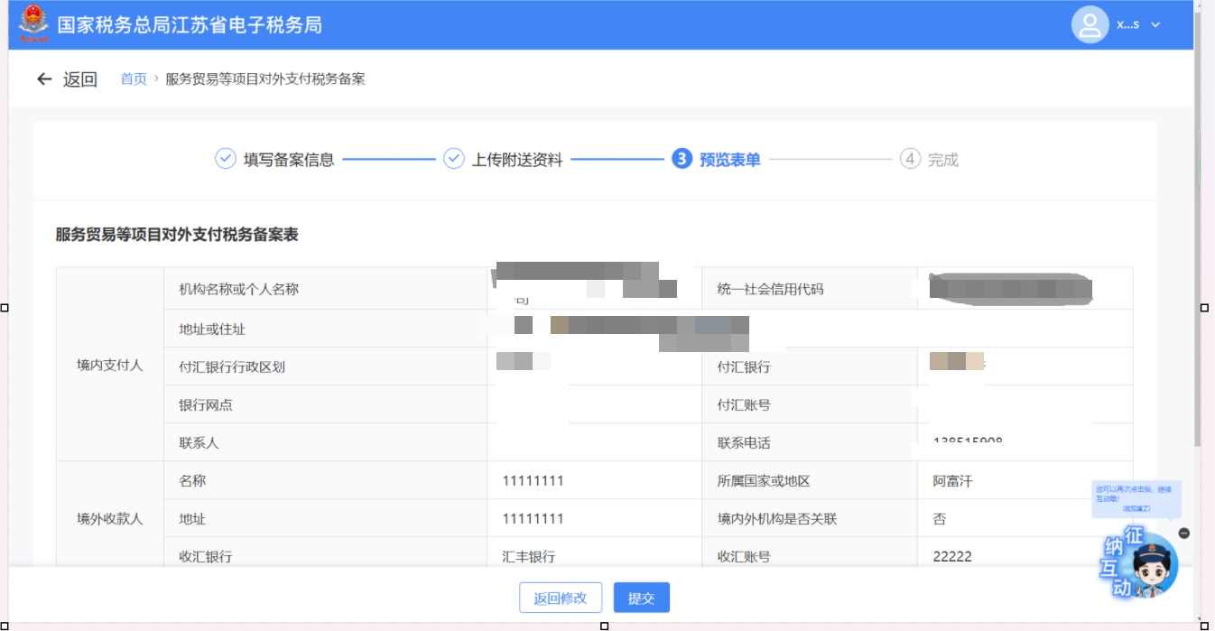Image resolution: width=1215 pixels, height=631 pixels.
Task: Click the 完成 step label
Action: tap(943, 160)
